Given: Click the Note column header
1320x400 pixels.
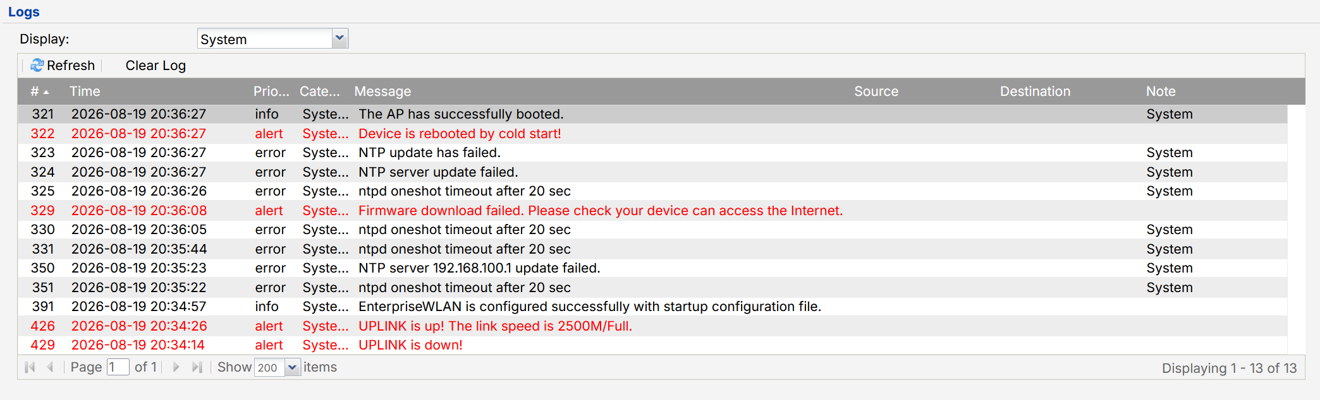Looking at the screenshot, I should pyautogui.click(x=1161, y=91).
